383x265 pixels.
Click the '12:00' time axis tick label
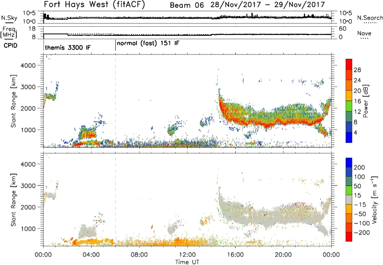pyautogui.click(x=187, y=255)
